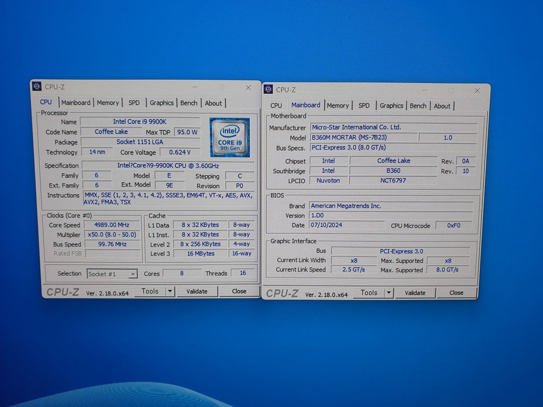Image resolution: width=543 pixels, height=407 pixels.
Task: Open the SPD tab in the right window
Action: 364,105
